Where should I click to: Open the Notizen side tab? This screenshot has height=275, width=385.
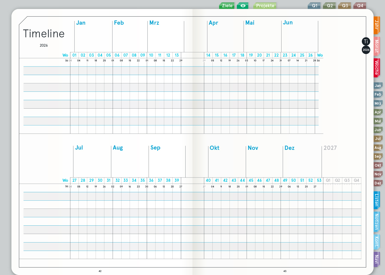point(377,221)
